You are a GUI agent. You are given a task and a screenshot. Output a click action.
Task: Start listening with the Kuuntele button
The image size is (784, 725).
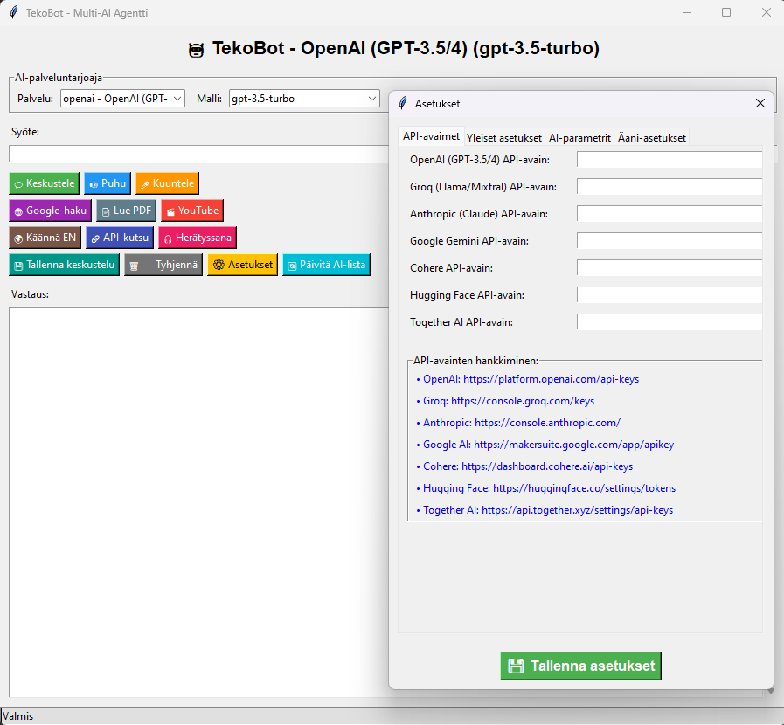coord(166,183)
